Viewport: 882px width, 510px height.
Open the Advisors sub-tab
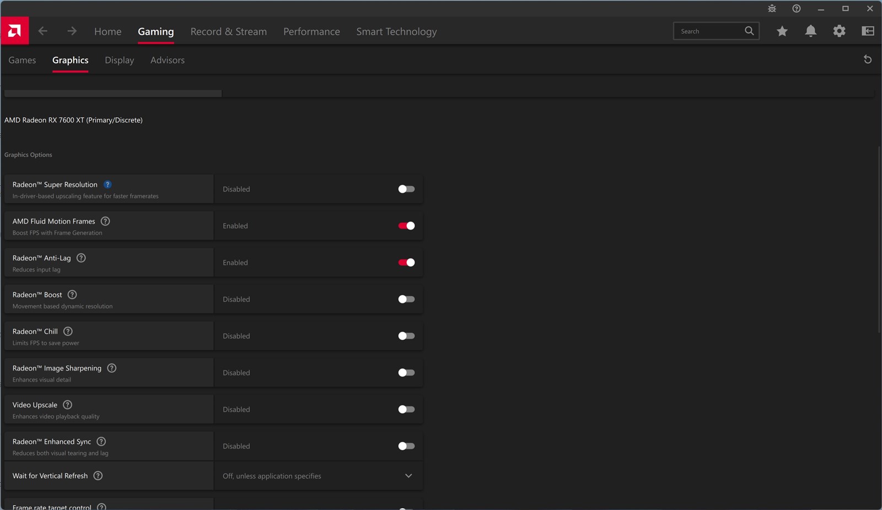click(x=168, y=60)
